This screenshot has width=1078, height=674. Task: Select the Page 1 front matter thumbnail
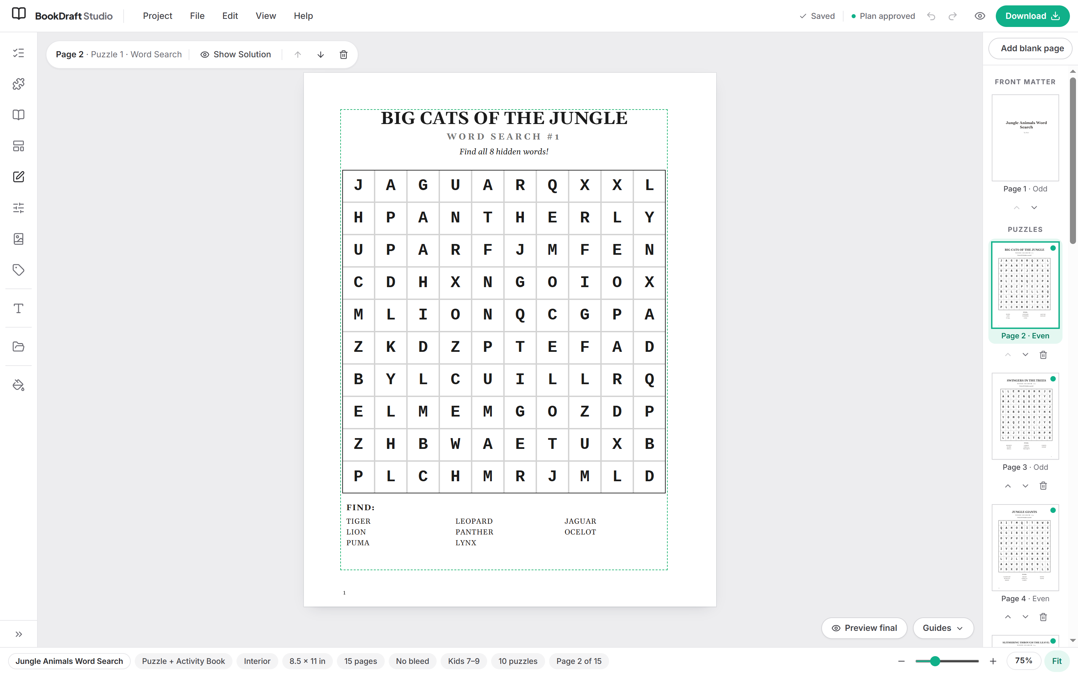tap(1025, 138)
